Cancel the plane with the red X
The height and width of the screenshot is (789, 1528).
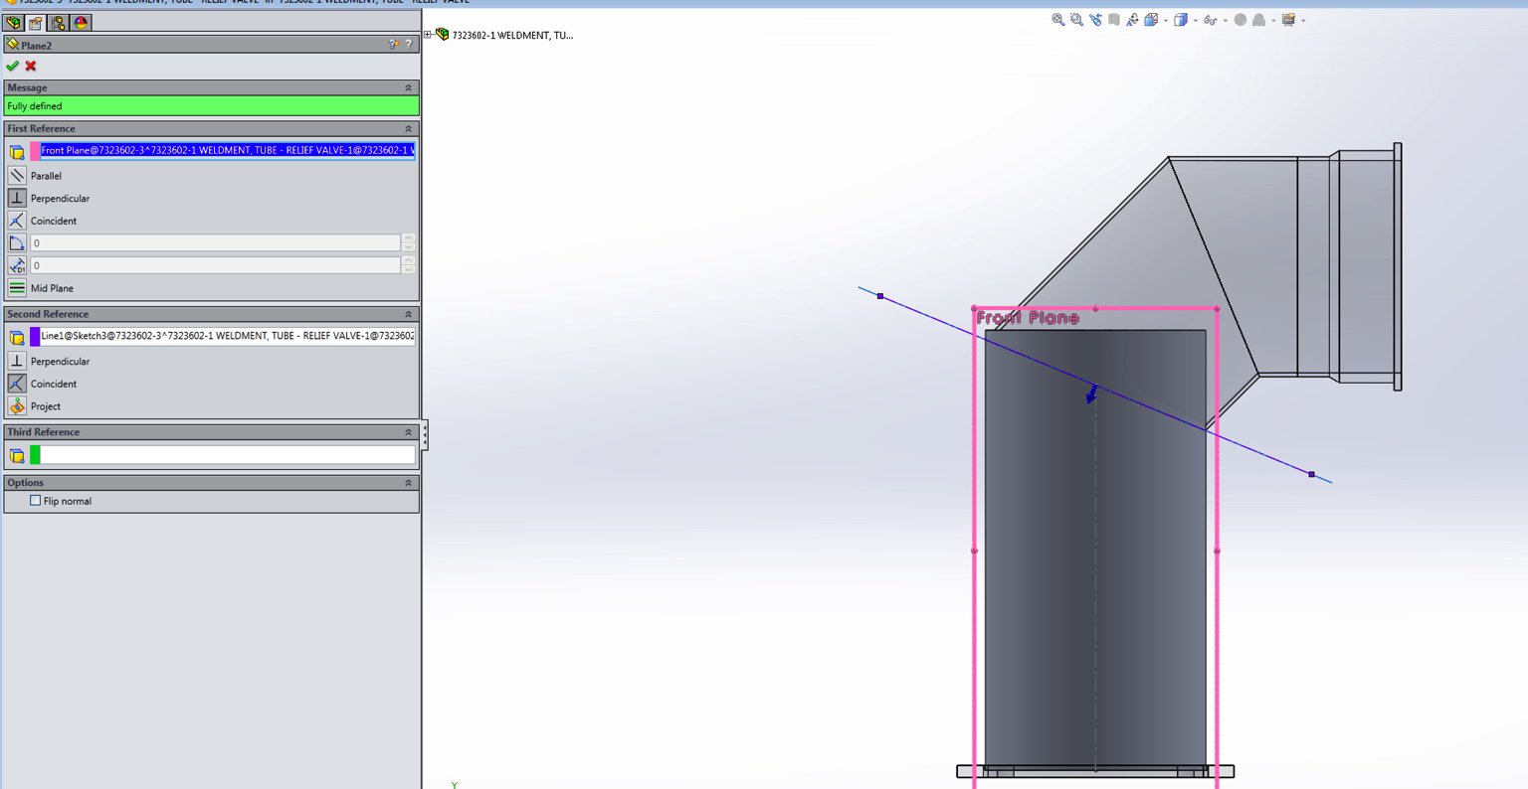(x=31, y=66)
